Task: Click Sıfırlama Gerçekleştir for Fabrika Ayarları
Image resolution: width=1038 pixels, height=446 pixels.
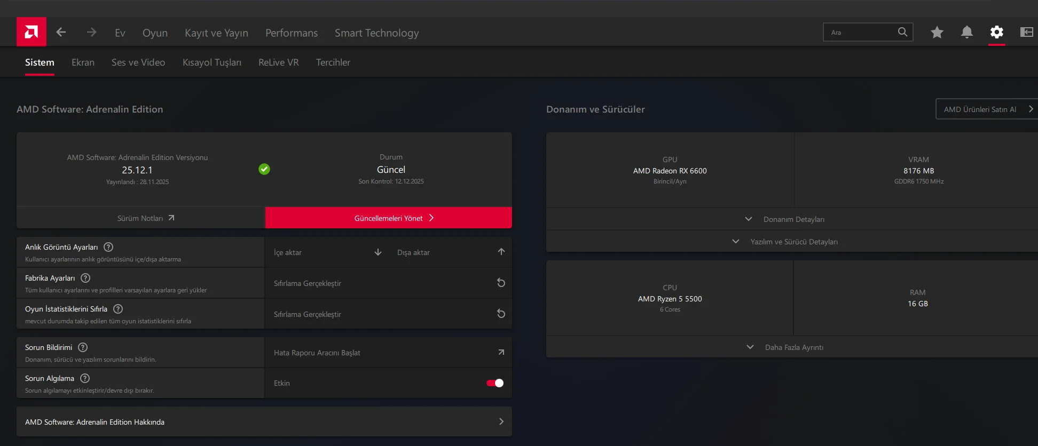Action: tap(389, 283)
